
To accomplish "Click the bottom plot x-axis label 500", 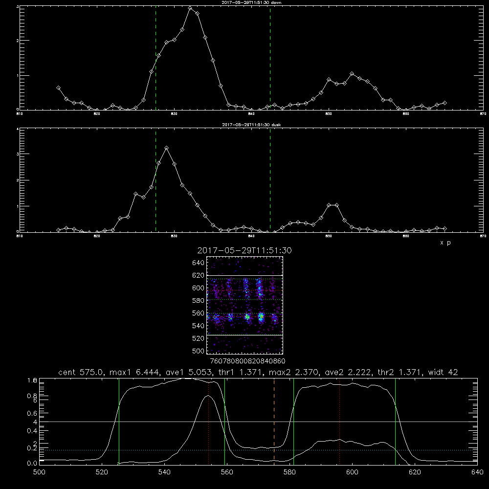I will [39, 472].
